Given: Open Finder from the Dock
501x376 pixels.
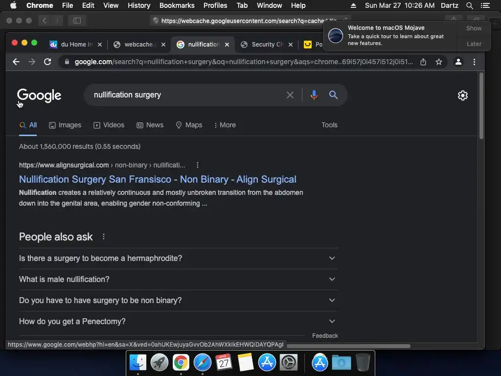Looking at the screenshot, I should click(x=137, y=363).
